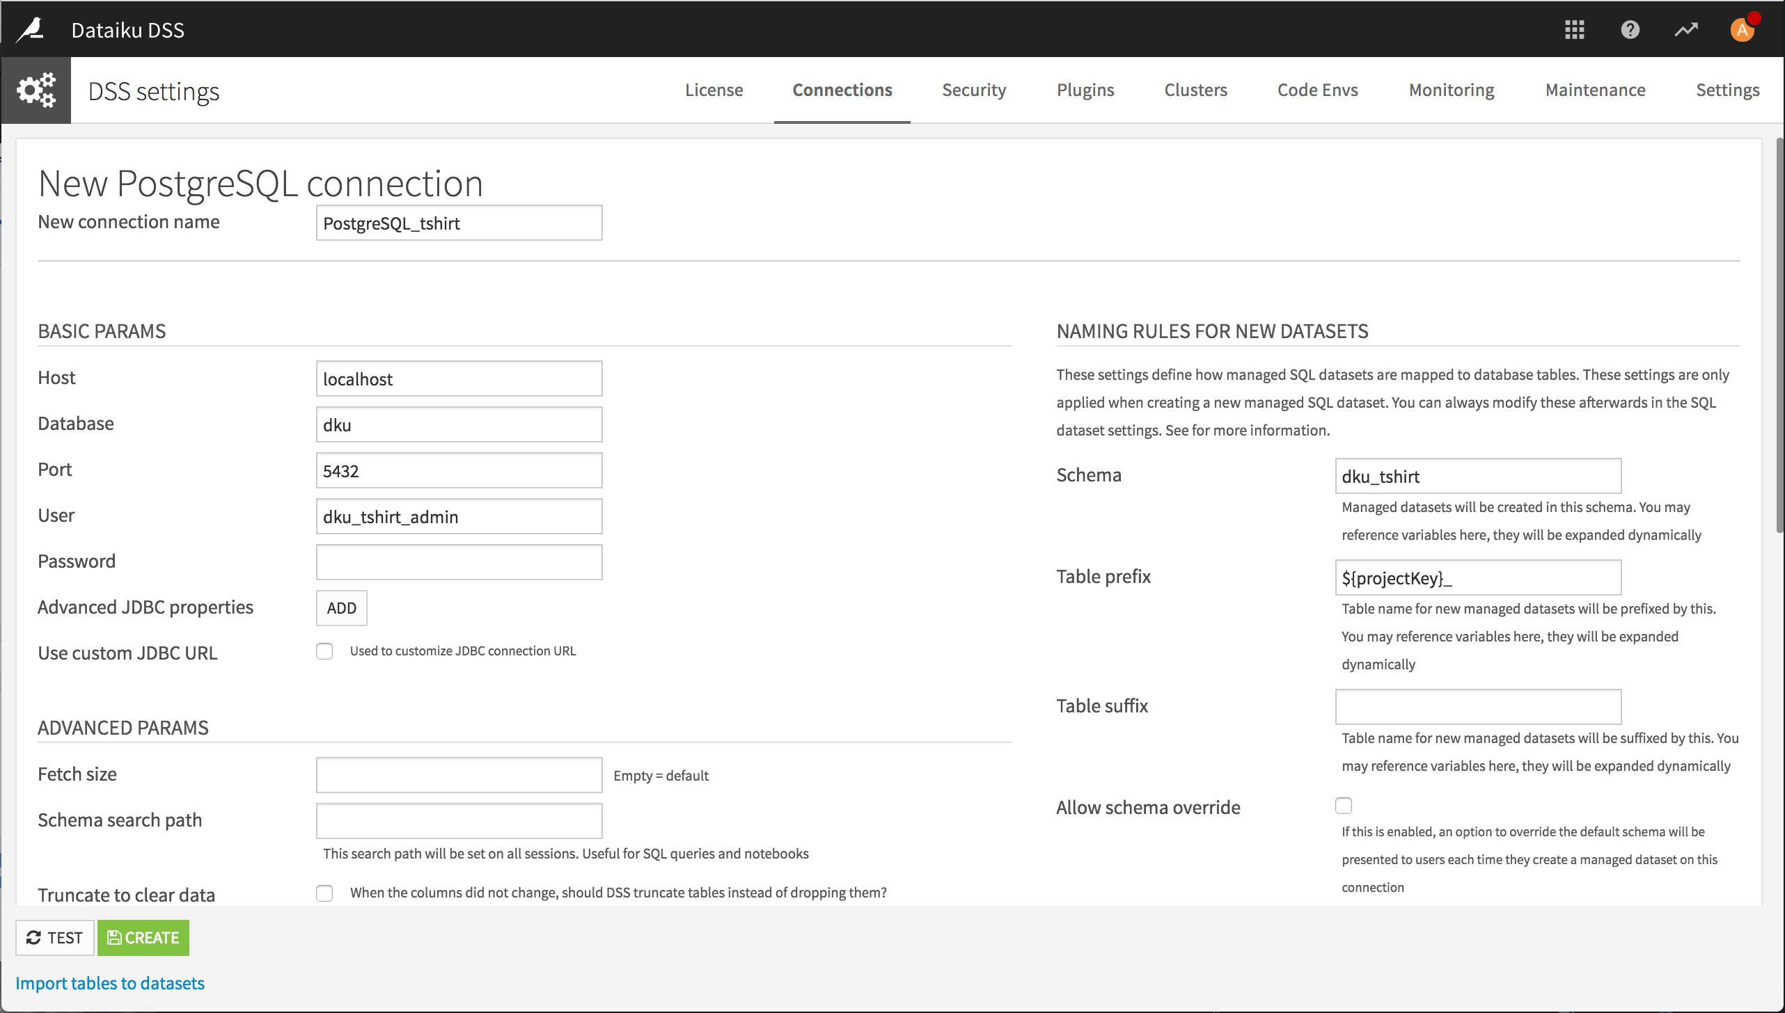Screen dimensions: 1785x1013
Task: Click the TEST connection button
Action: point(55,937)
